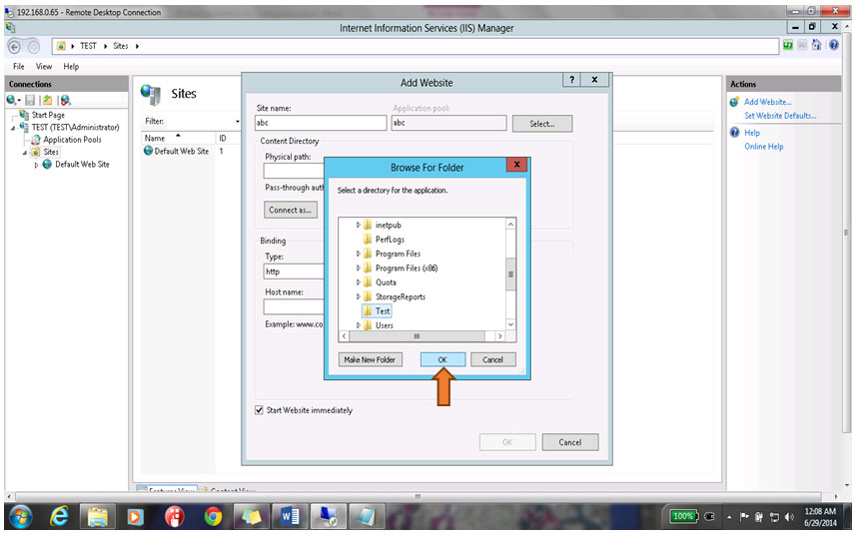Image resolution: width=859 pixels, height=538 pixels.
Task: Click the address bar root folder icon
Action: [x=61, y=46]
